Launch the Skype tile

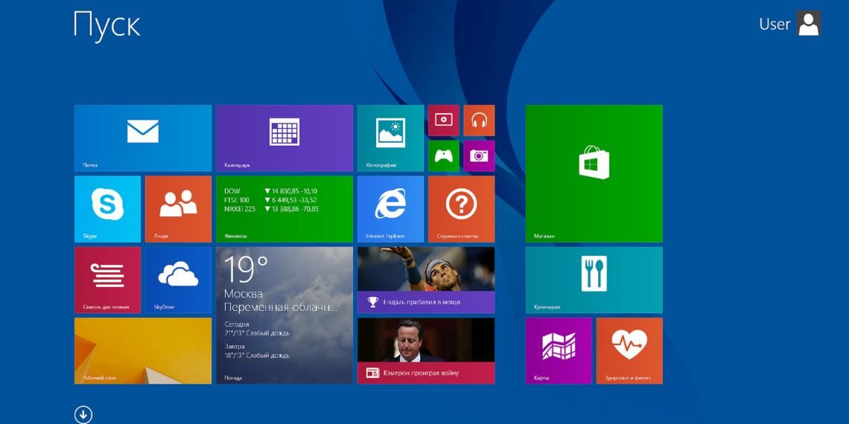point(107,208)
